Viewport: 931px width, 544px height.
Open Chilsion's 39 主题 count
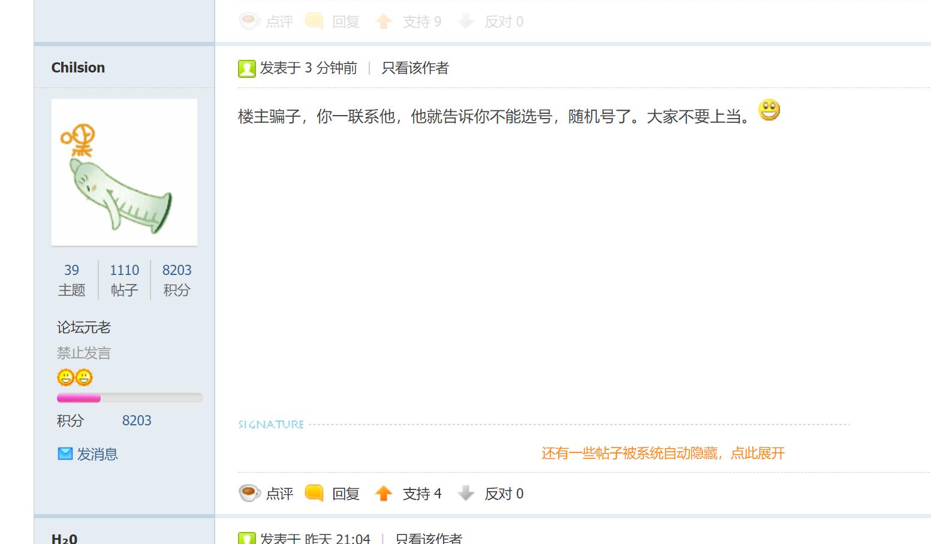tap(71, 280)
